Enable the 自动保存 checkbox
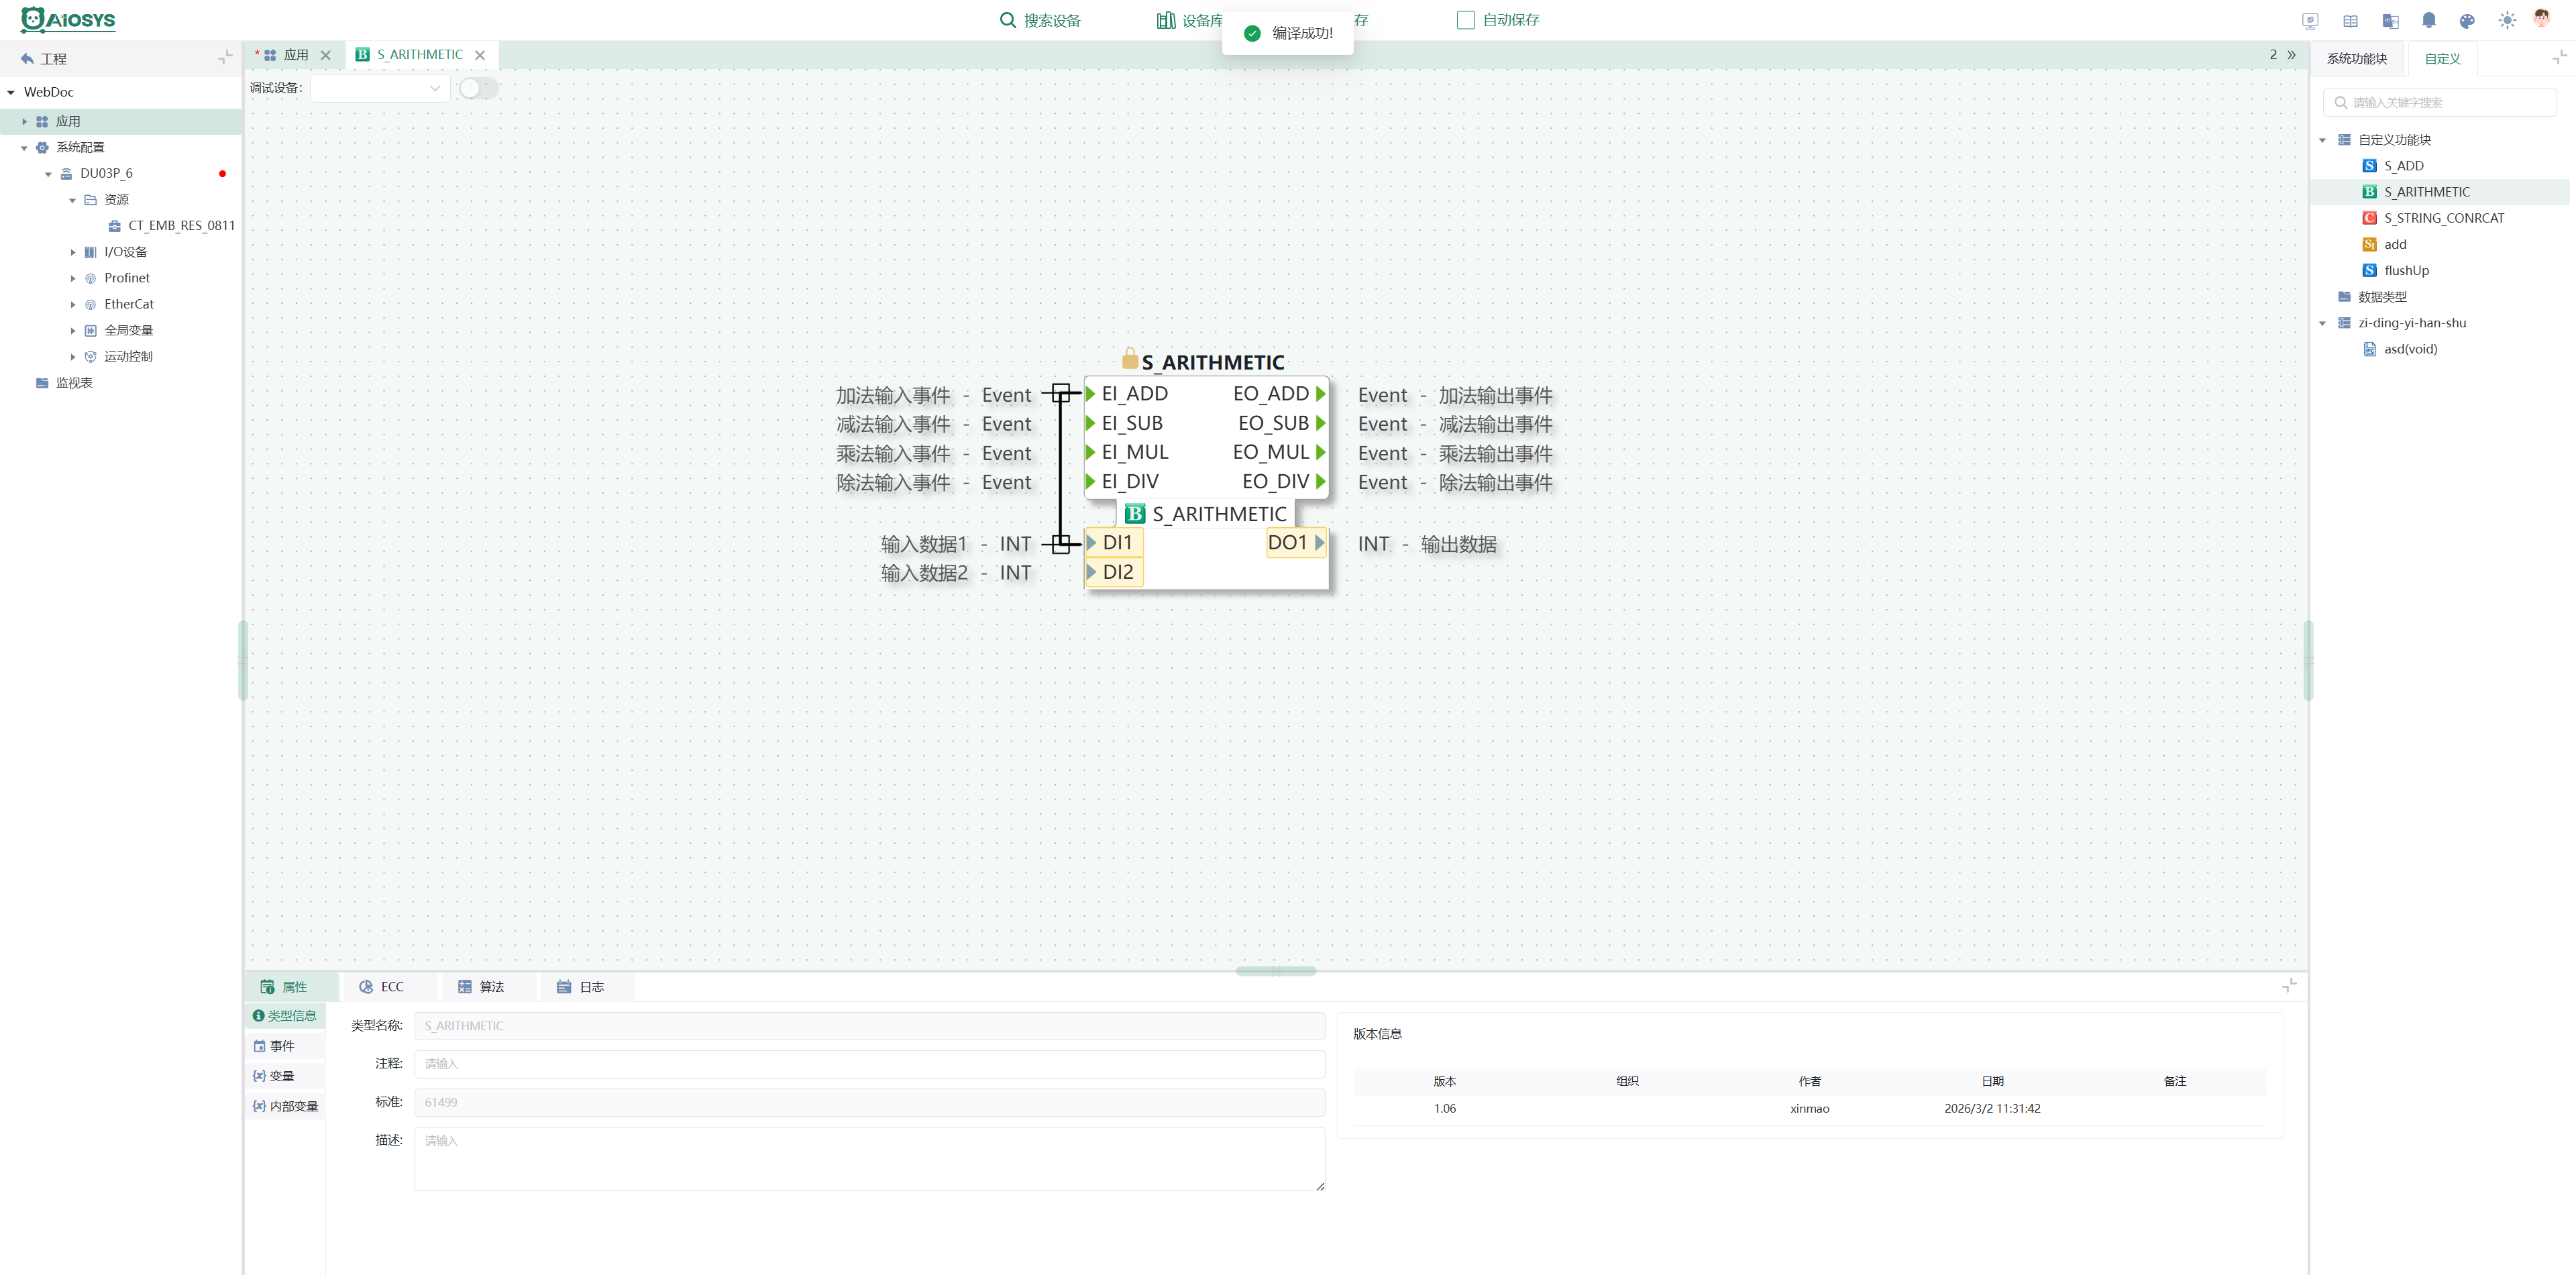Image resolution: width=2576 pixels, height=1275 pixels. tap(1466, 20)
